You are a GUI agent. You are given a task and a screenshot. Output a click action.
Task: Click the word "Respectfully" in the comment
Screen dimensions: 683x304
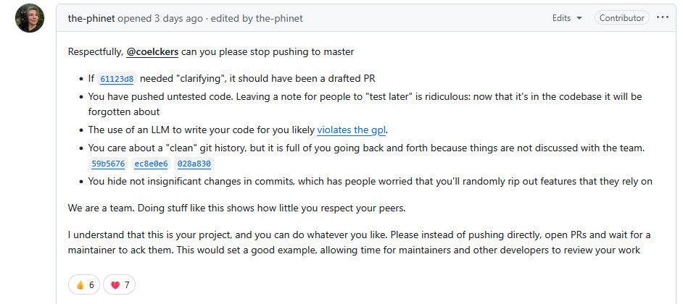click(96, 52)
